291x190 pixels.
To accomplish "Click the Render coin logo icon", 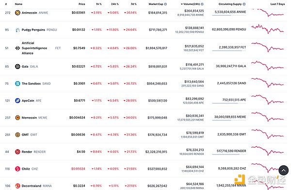I will (17, 152).
